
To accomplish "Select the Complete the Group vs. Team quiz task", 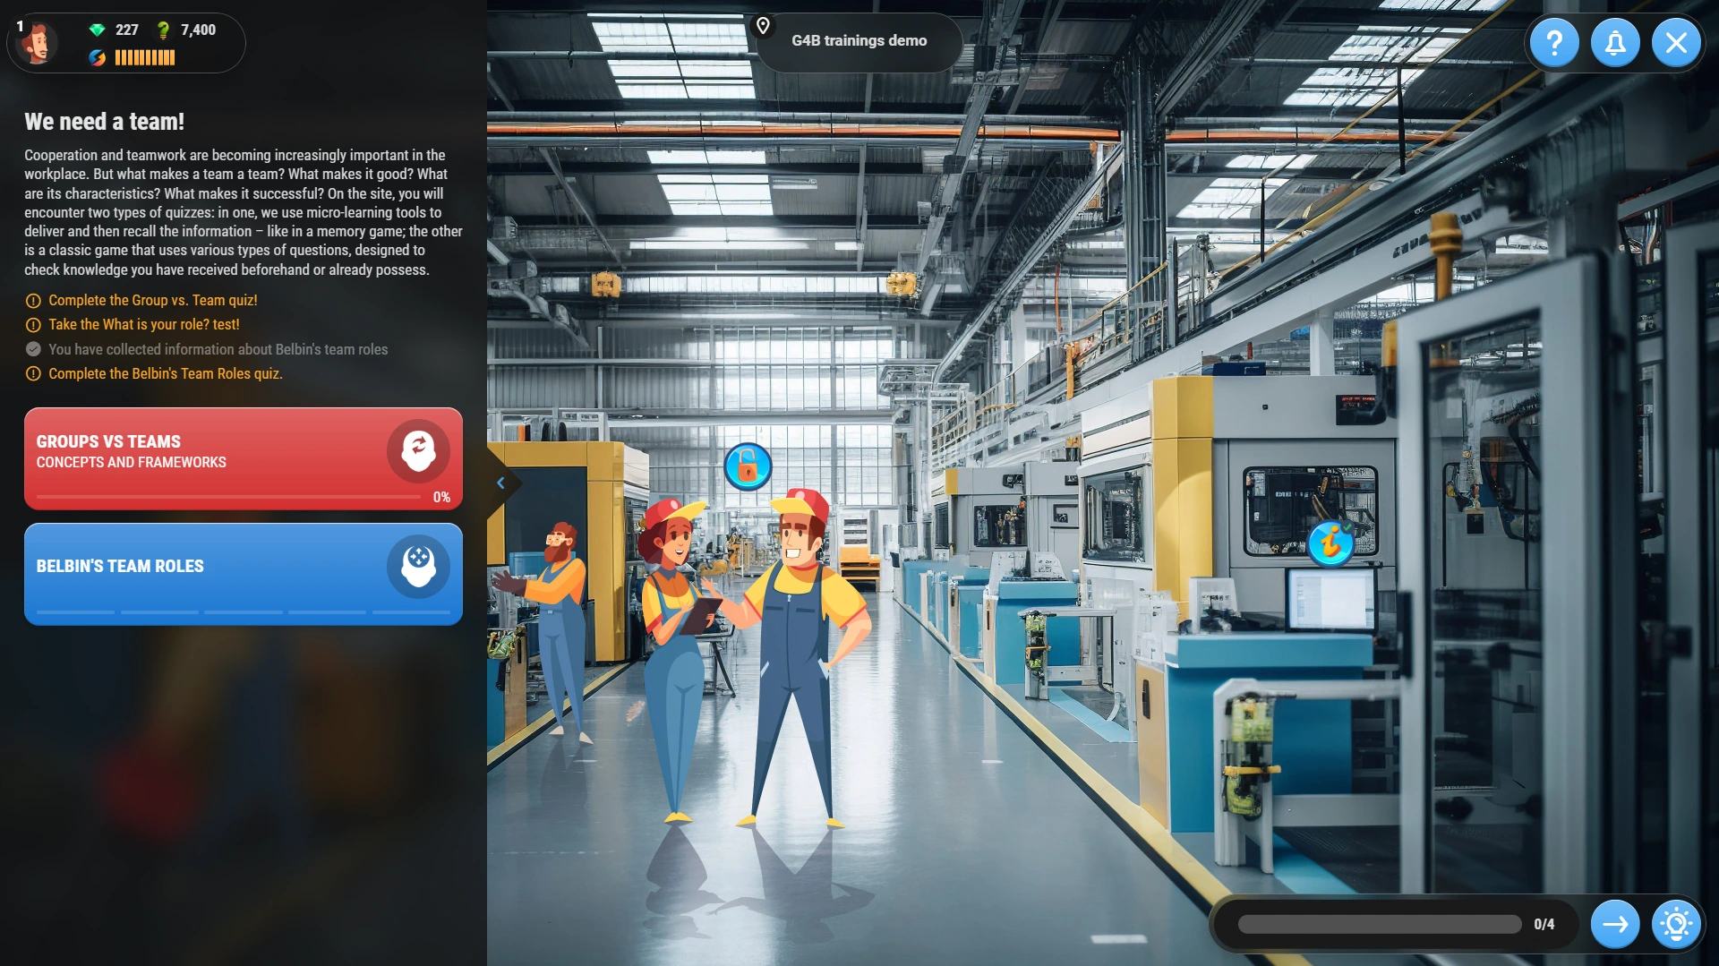I will tap(152, 301).
